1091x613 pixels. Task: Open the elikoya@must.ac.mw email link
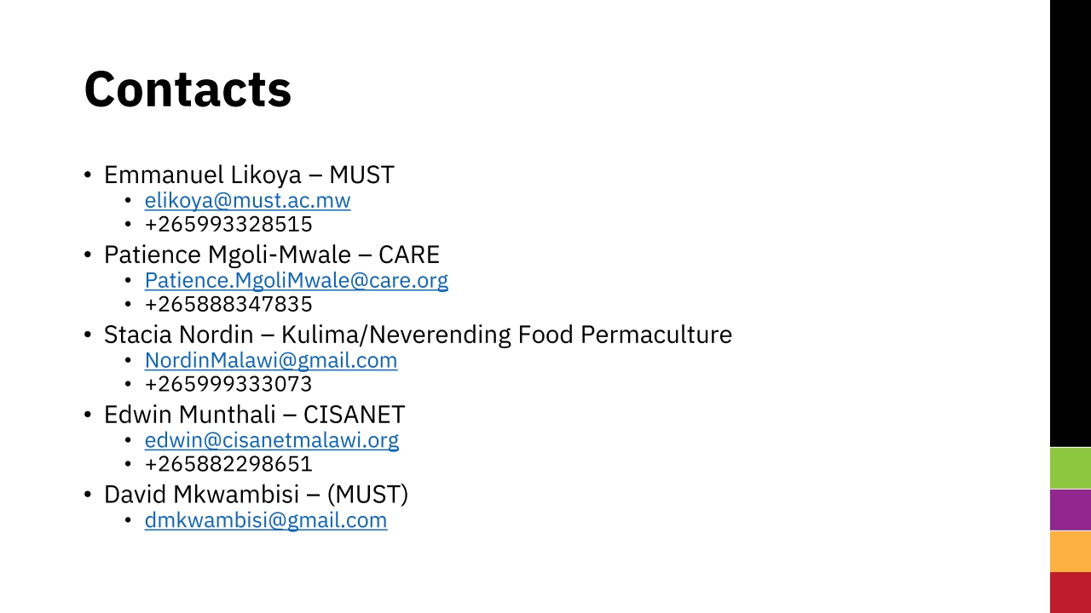click(x=247, y=201)
